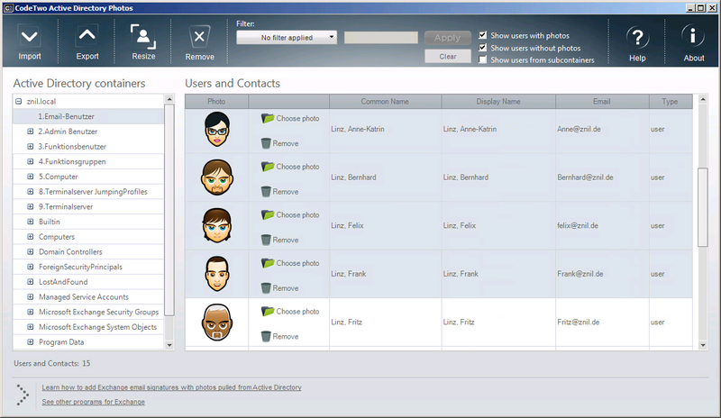Toggle Show users with photos checkbox
This screenshot has height=418, width=721.
coord(484,35)
